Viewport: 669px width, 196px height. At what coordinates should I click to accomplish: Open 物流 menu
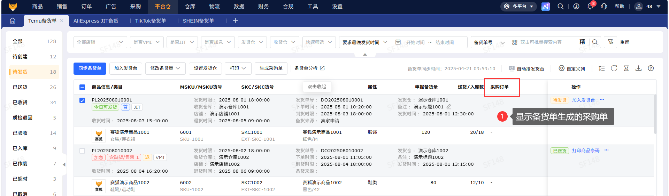pyautogui.click(x=215, y=7)
